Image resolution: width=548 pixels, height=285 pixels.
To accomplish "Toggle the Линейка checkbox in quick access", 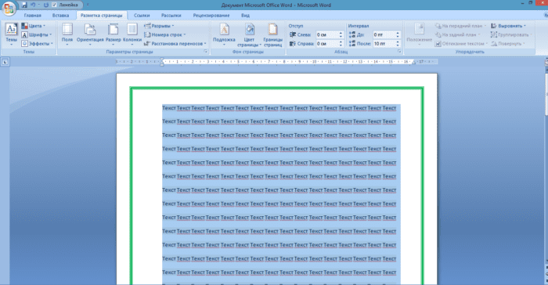I will tap(54, 5).
